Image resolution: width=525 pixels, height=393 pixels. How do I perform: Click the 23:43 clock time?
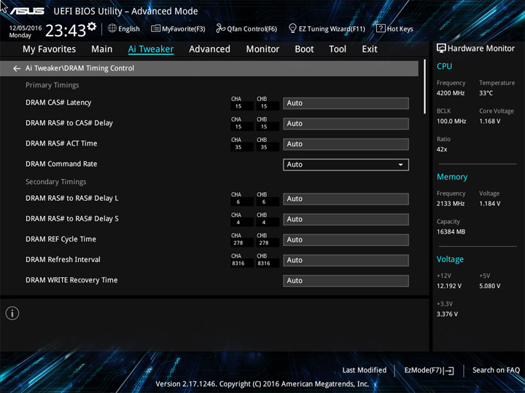(66, 31)
